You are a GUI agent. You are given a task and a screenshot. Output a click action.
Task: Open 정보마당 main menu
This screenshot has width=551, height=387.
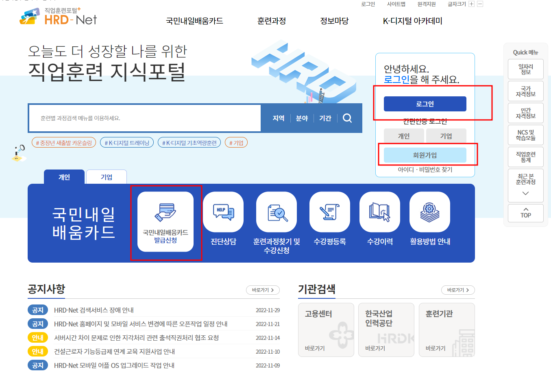click(x=334, y=21)
